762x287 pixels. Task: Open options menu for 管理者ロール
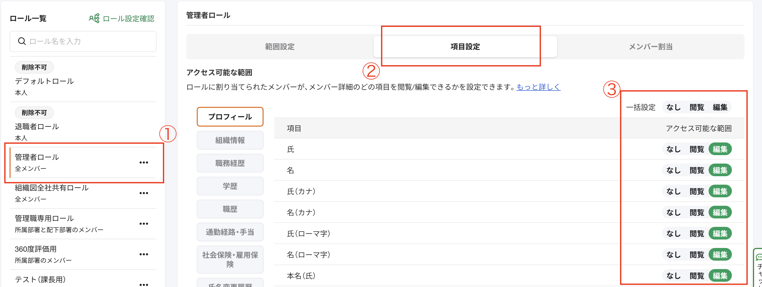pyautogui.click(x=144, y=162)
